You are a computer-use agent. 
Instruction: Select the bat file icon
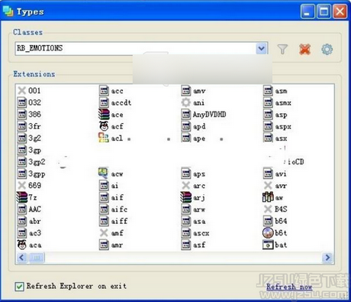[x=268, y=245]
